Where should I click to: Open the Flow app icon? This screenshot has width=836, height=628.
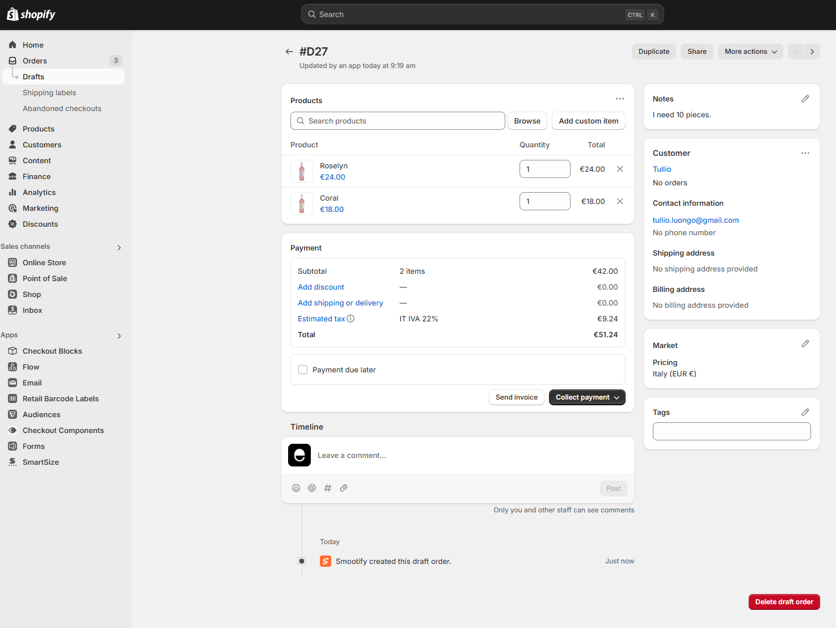[12, 367]
